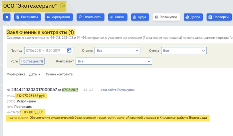
Task: Open the Долги tab
Action: click(x=194, y=17)
